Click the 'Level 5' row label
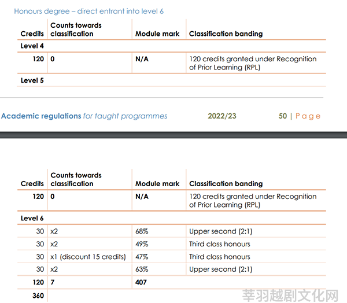 32,80
